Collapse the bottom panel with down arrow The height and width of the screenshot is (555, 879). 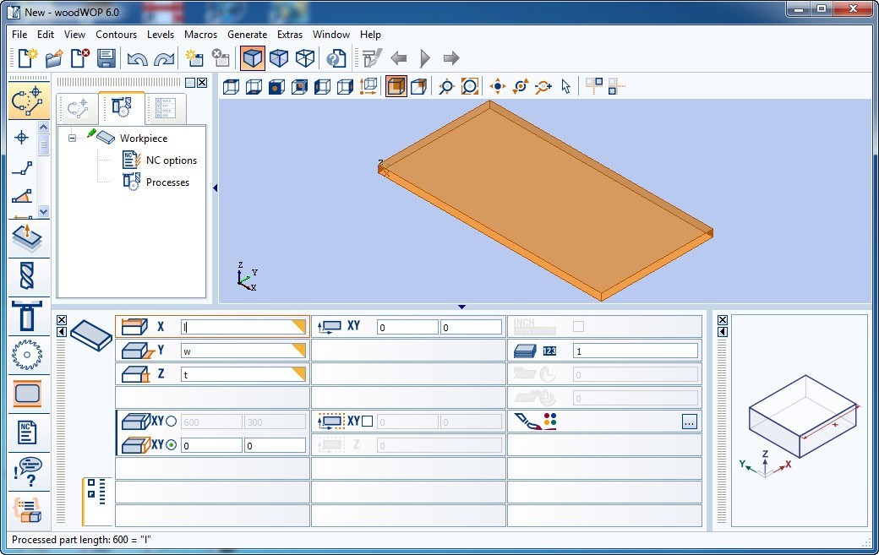pyautogui.click(x=461, y=307)
